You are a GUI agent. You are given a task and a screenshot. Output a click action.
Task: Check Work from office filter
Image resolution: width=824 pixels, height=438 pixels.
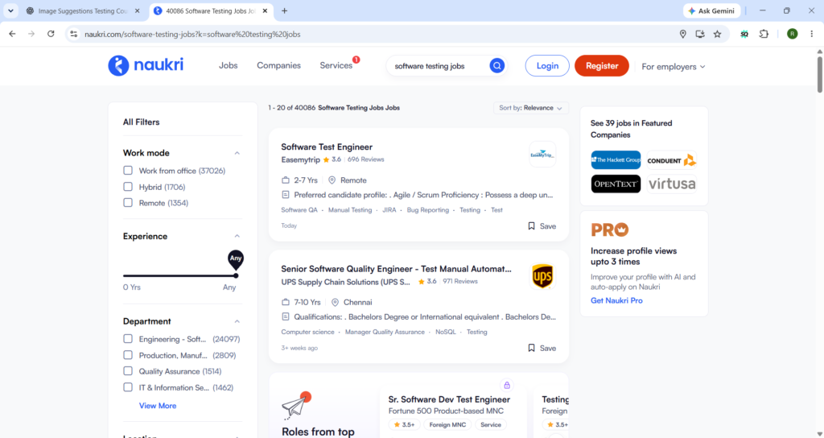128,171
